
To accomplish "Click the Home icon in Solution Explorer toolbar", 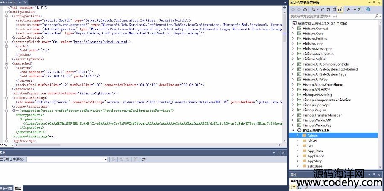I will [x=305, y=9].
